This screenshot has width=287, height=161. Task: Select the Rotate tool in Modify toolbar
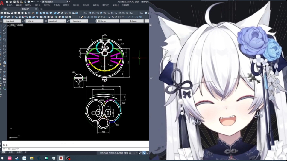click(102, 17)
